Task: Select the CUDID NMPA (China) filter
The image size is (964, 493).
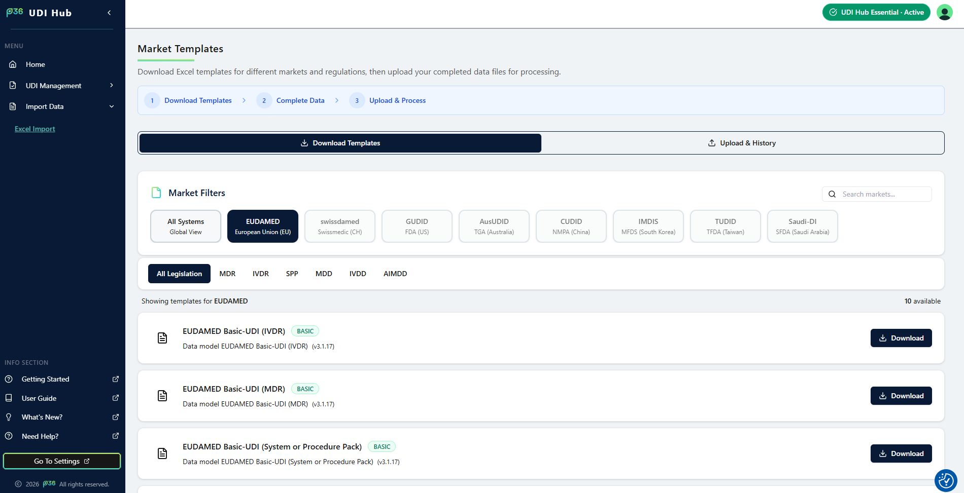Action: click(x=571, y=226)
